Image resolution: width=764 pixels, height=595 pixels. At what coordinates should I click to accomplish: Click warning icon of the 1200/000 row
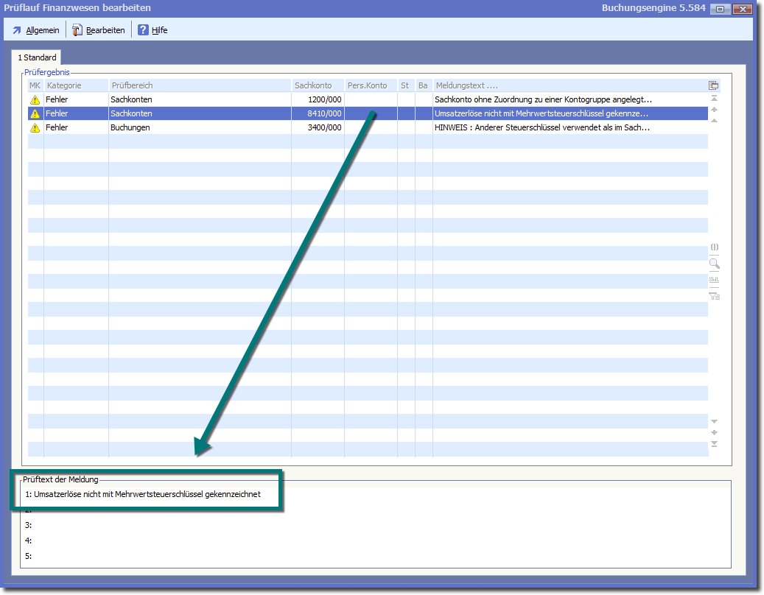pyautogui.click(x=35, y=99)
